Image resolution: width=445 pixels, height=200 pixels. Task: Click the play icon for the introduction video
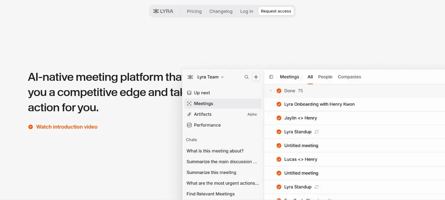pos(31,127)
